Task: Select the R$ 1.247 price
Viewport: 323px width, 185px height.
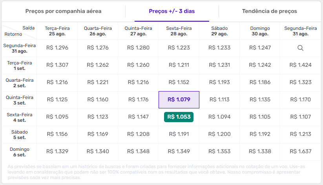Action: pyautogui.click(x=260, y=48)
